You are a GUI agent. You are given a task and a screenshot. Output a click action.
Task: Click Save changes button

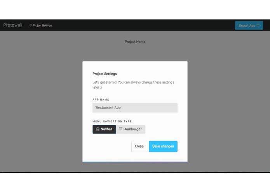[x=163, y=147]
